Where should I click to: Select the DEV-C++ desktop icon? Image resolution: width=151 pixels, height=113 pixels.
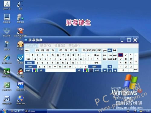point(21,86)
